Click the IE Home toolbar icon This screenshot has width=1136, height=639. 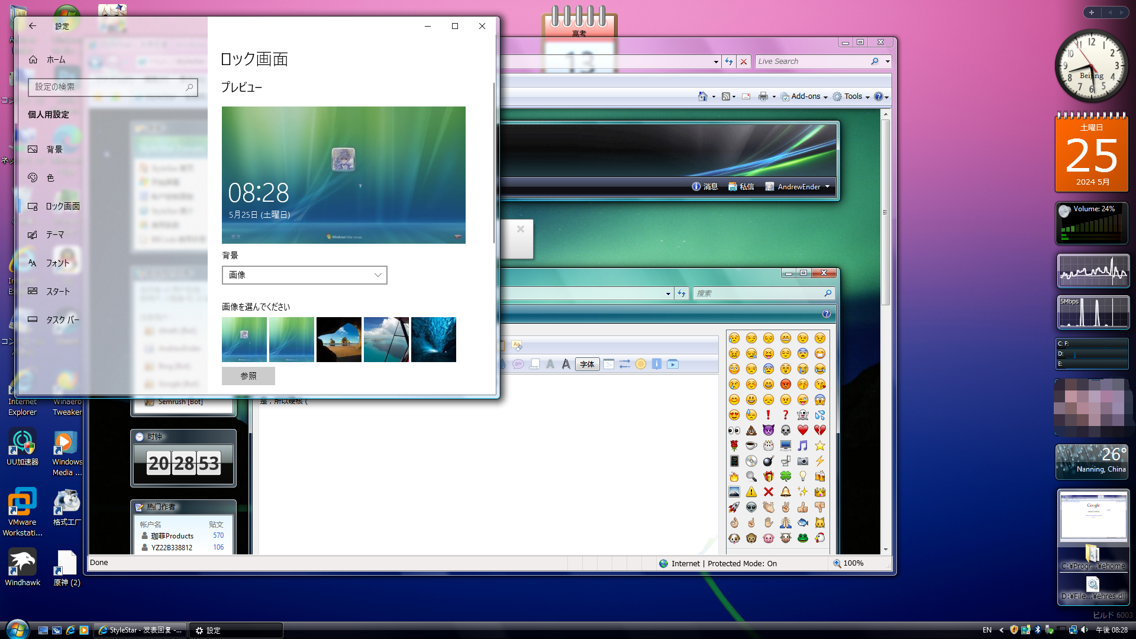[703, 96]
